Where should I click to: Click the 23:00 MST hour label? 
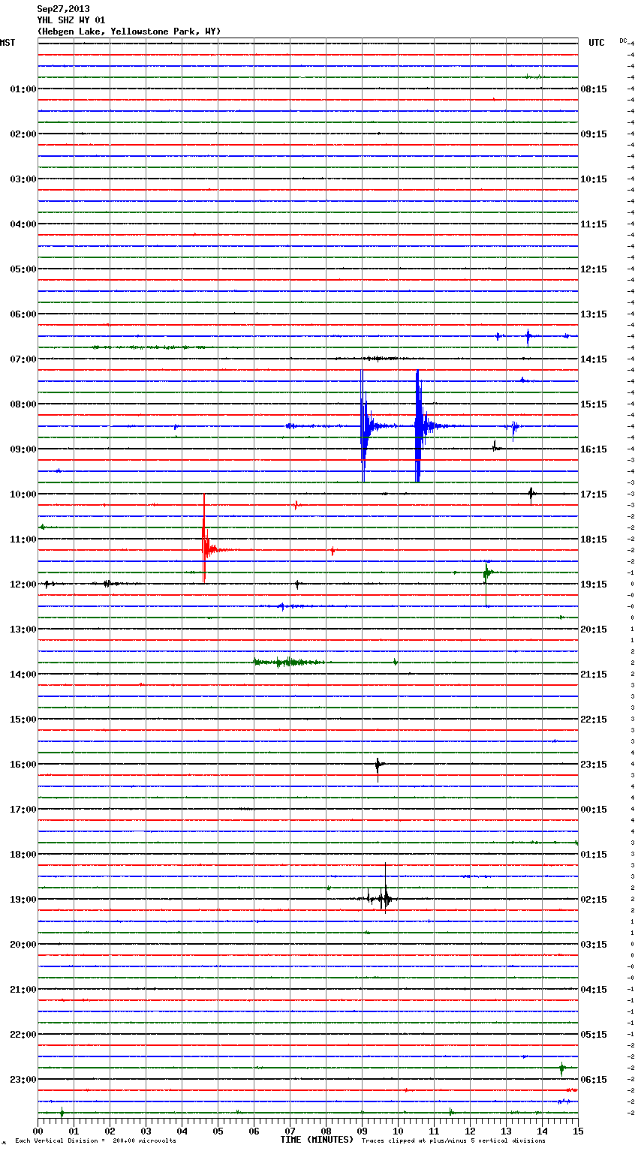(x=23, y=1080)
